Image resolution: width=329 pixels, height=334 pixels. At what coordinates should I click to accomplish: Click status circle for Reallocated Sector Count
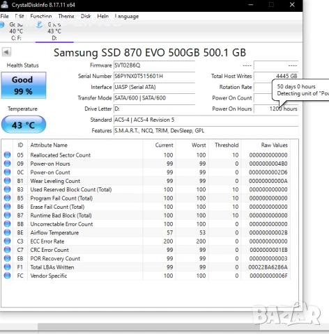pyautogui.click(x=8, y=154)
